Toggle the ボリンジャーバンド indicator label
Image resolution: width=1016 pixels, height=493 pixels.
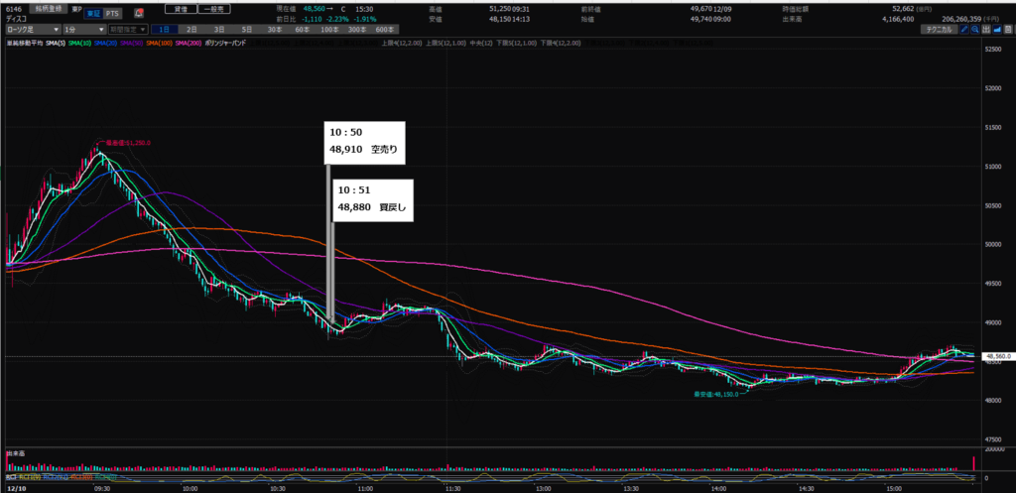coord(225,43)
